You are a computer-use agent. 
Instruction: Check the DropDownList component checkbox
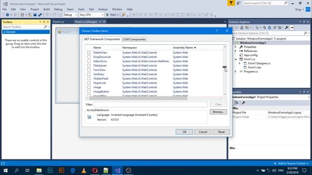tap(89, 57)
